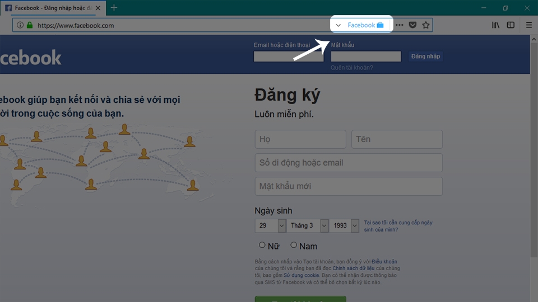Close the Facebook tab
The width and height of the screenshot is (538, 302).
[x=98, y=8]
